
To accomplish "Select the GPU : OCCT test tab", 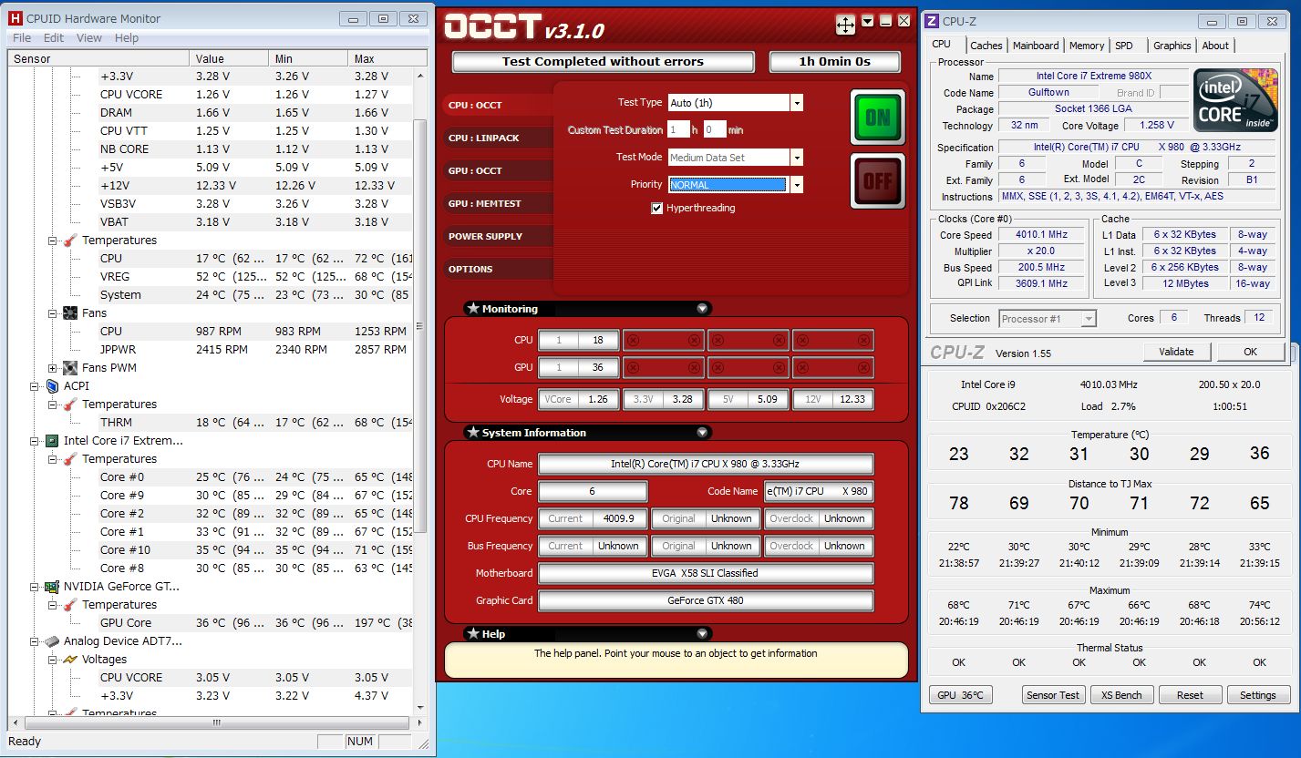I will pyautogui.click(x=498, y=171).
